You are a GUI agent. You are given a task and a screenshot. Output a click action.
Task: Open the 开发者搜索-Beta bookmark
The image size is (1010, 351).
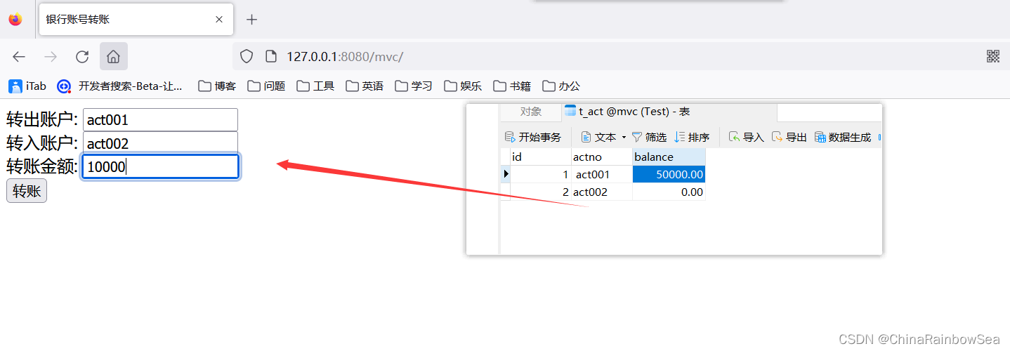(x=120, y=86)
